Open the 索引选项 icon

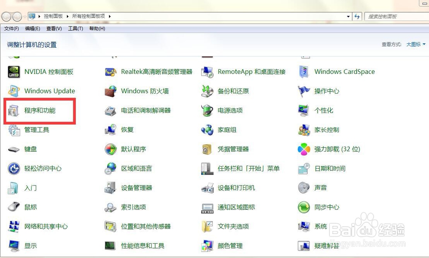(111, 207)
